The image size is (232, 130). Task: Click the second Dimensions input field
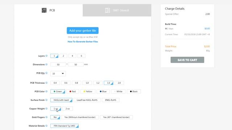pos(76,65)
